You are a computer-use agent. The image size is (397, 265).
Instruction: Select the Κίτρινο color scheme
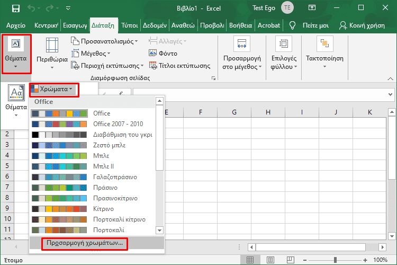(94, 209)
